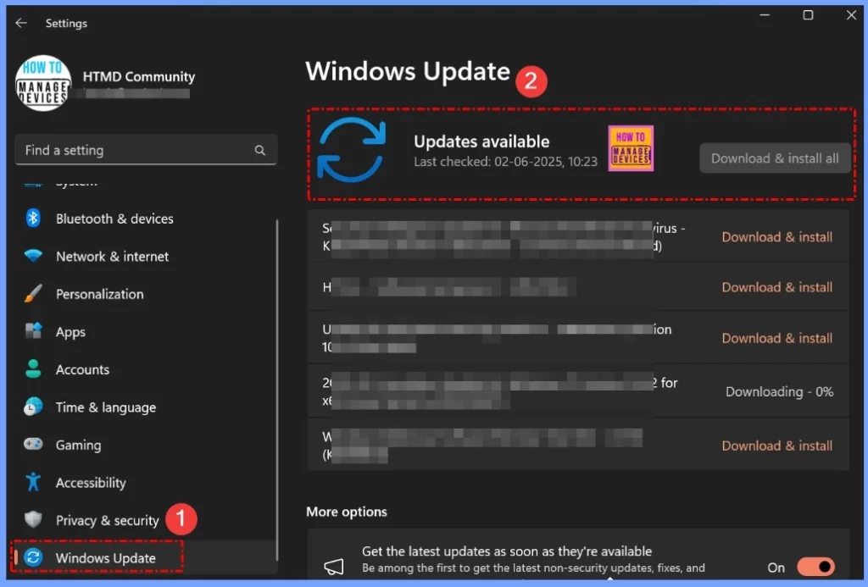Click the Personalization paintbrush icon
This screenshot has width=868, height=587.
tap(33, 293)
